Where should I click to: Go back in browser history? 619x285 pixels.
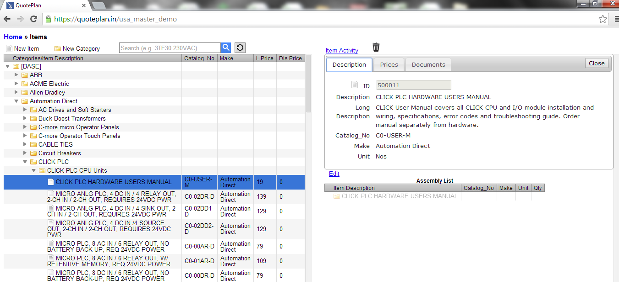coord(7,19)
